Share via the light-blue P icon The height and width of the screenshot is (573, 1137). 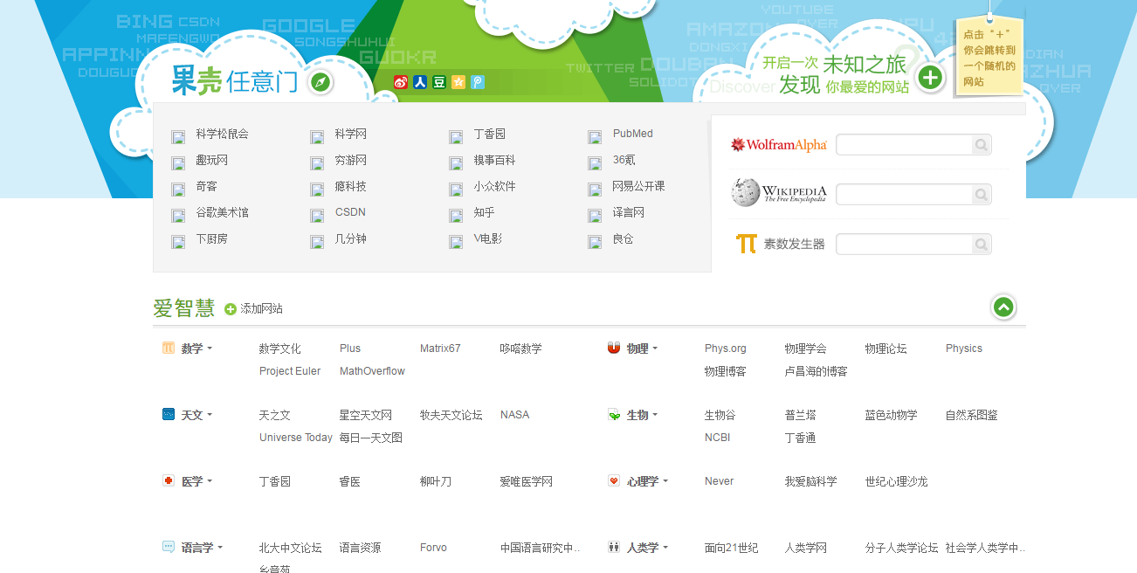pyautogui.click(x=478, y=82)
